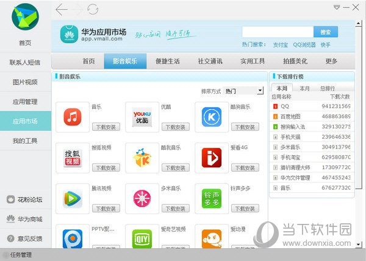
Task: Open the 爱动漫 app icon
Action: click(x=212, y=238)
